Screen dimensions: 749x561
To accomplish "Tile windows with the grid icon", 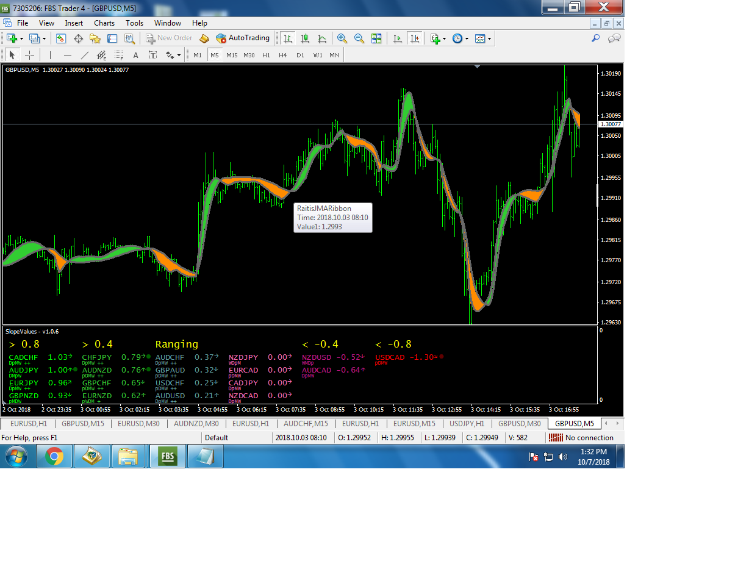I will 376,38.
